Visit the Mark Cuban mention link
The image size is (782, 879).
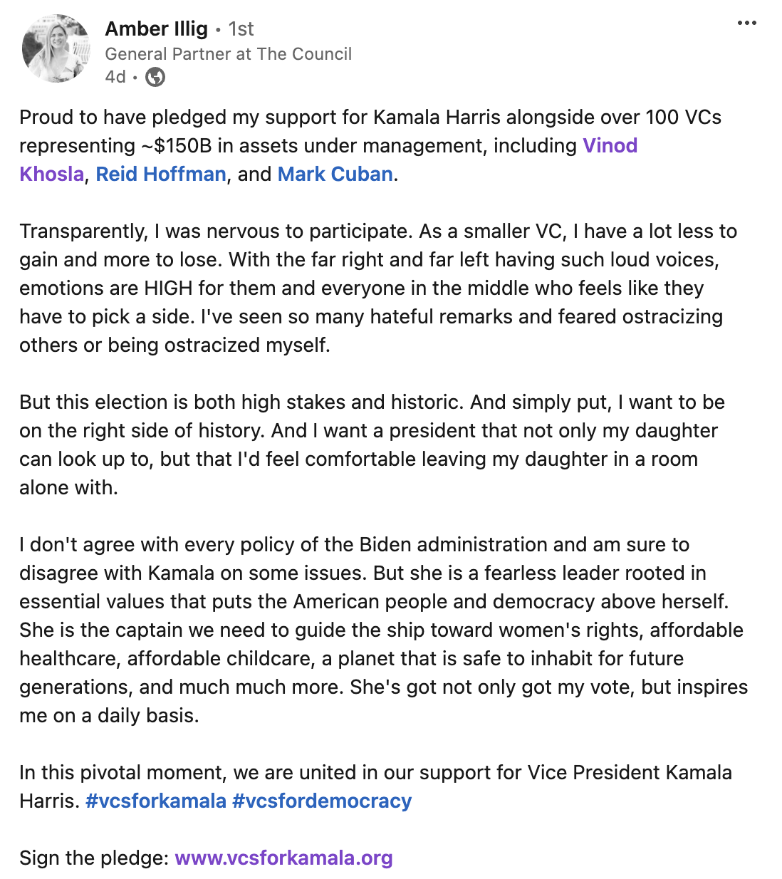335,175
